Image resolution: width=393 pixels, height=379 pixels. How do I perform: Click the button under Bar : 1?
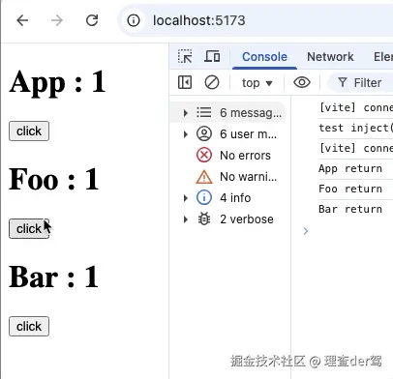(x=29, y=327)
